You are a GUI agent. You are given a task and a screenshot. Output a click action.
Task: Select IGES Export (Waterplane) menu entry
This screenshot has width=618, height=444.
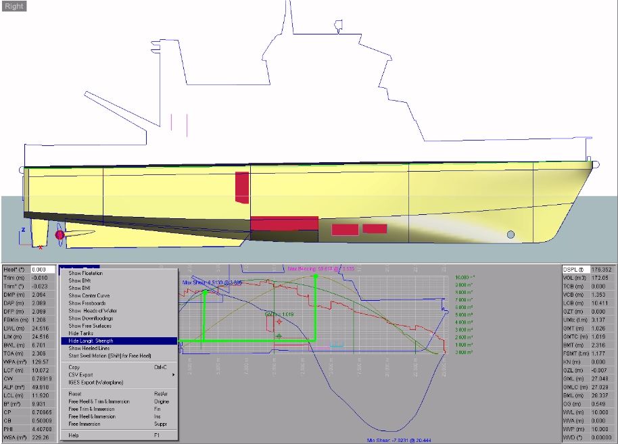point(99,382)
